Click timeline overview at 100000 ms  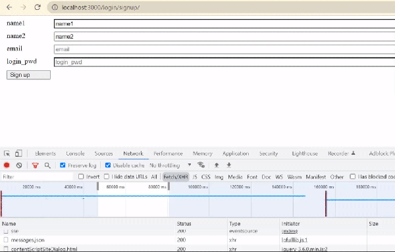point(198,187)
